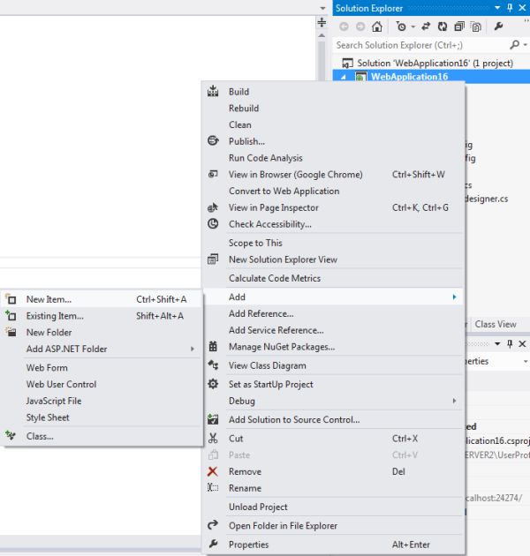Expand Add ASP.NET Folder submenu
The height and width of the screenshot is (556, 530).
(102, 349)
